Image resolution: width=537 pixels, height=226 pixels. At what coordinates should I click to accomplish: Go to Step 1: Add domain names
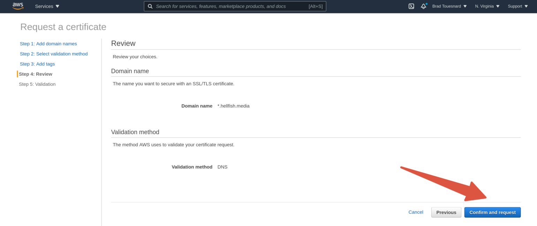48,44
